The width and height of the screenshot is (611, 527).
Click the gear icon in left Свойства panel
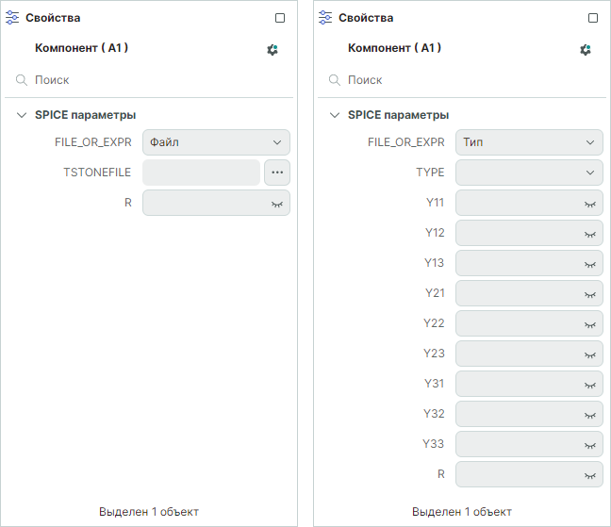272,49
